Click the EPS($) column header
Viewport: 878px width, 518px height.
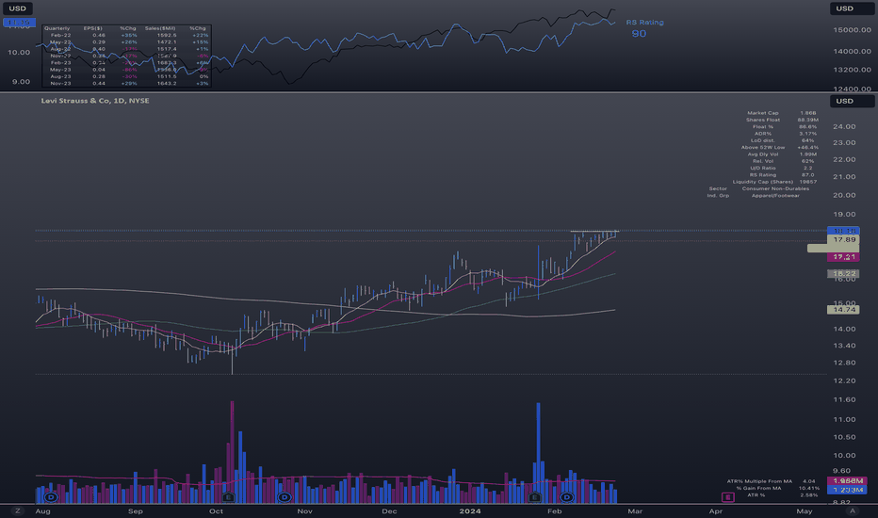click(x=93, y=28)
